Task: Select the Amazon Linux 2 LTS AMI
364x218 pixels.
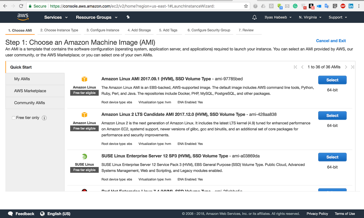Action: click(332, 116)
